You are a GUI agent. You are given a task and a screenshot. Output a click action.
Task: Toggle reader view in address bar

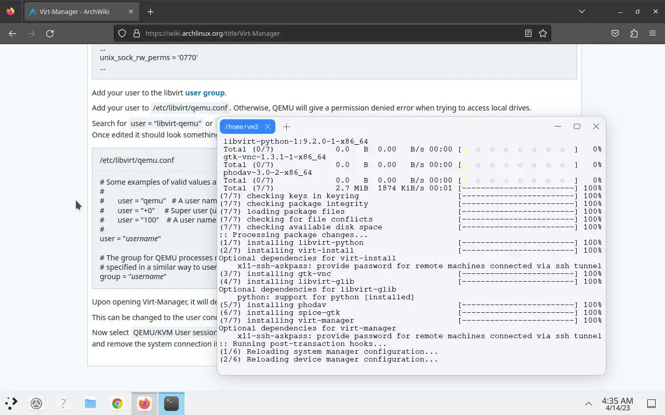point(528,33)
